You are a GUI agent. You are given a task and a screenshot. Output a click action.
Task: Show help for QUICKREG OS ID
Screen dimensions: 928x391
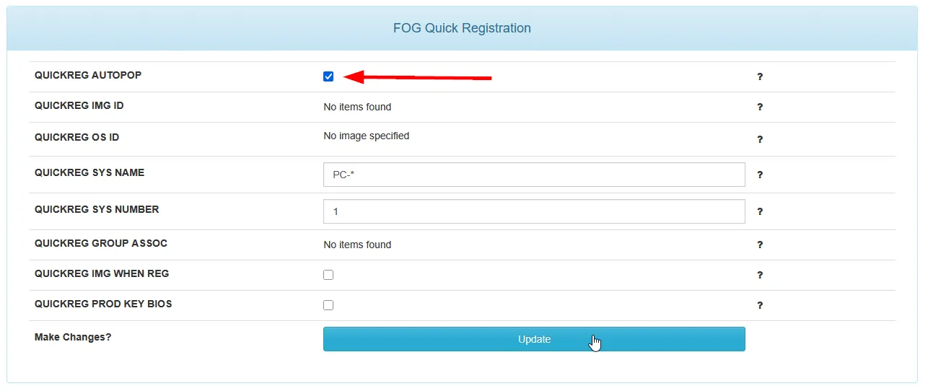click(x=760, y=139)
